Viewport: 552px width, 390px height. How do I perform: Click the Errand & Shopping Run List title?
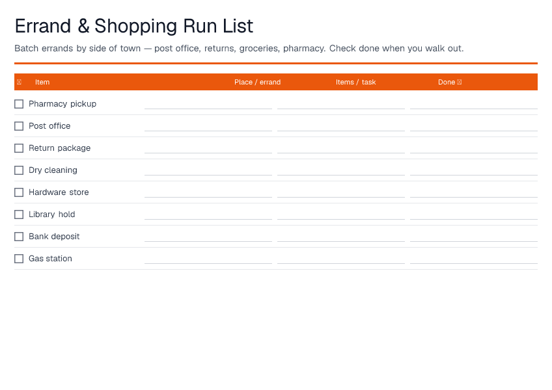(x=134, y=27)
